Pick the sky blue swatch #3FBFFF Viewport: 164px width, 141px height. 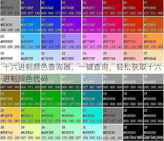pyautogui.click(x=30, y=42)
